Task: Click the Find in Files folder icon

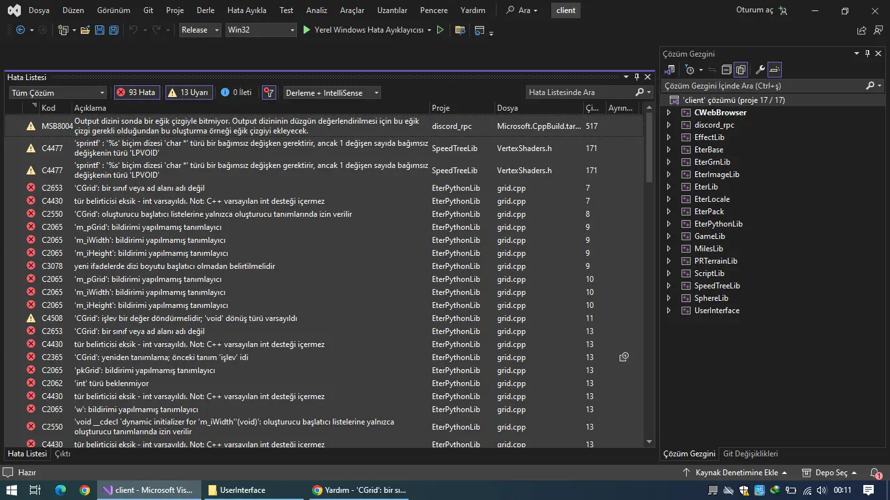Action: [460, 30]
